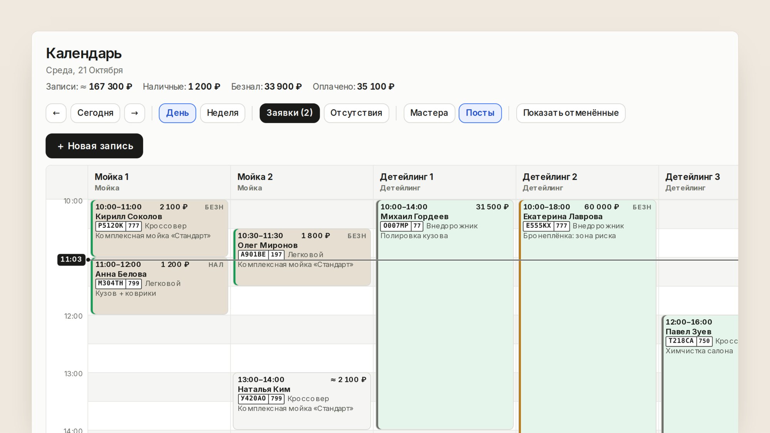Select the Мойка 1 column header
This screenshot has width=770, height=433.
coord(159,182)
